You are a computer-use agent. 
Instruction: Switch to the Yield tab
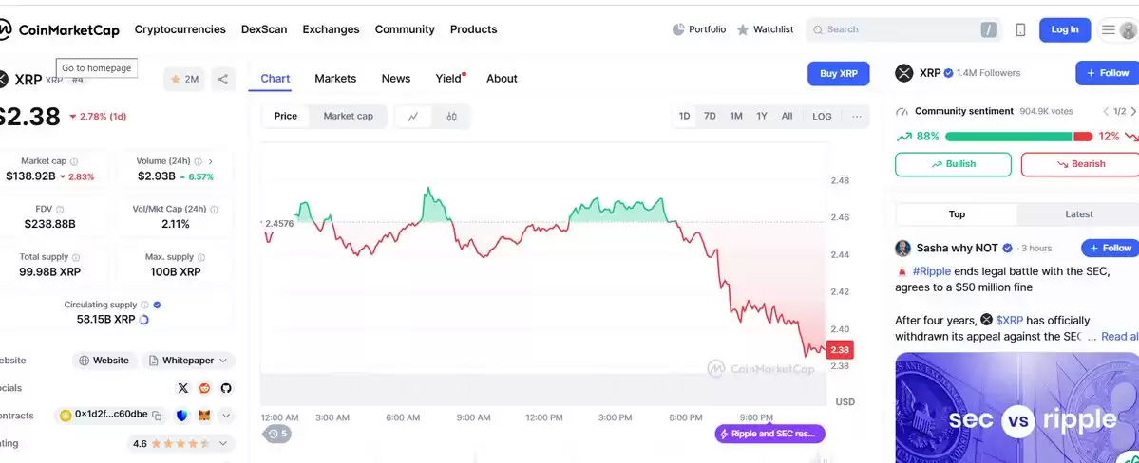click(449, 79)
